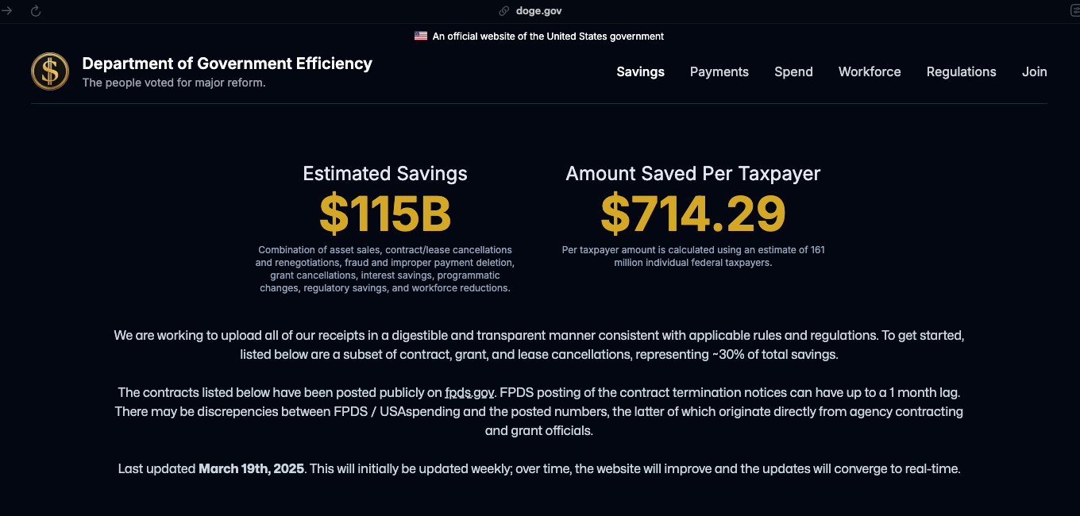The image size is (1080, 516).
Task: Click the Amount Saved Per Taxpayer heading
Action: (692, 173)
